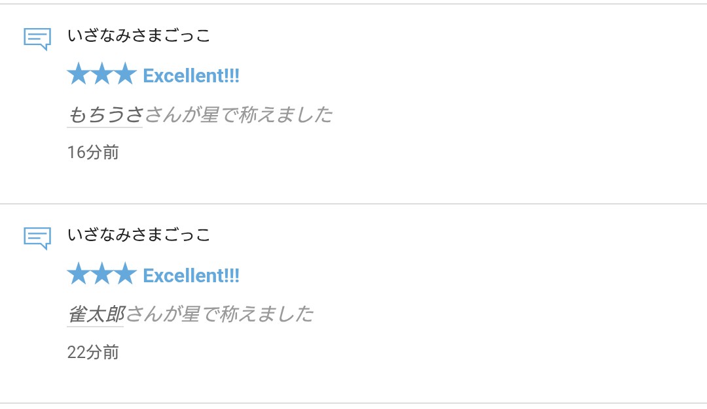The height and width of the screenshot is (409, 707).
Task: Click the 22分前 timestamp
Action: point(93,352)
